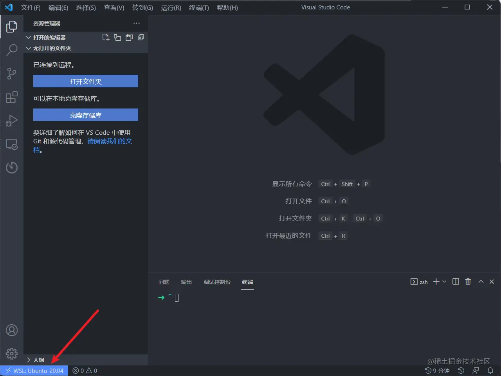Click the 已连接到远程。 text
Viewport: 501px width, 376px height.
click(54, 65)
